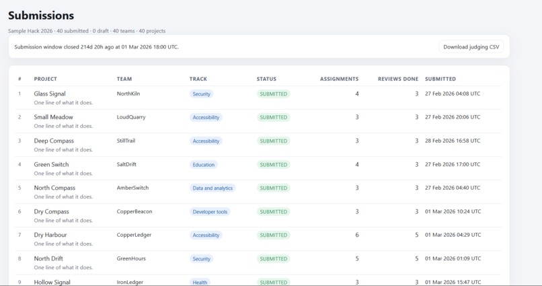Select team name SaltDrift
The width and height of the screenshot is (542, 286).
coord(126,164)
